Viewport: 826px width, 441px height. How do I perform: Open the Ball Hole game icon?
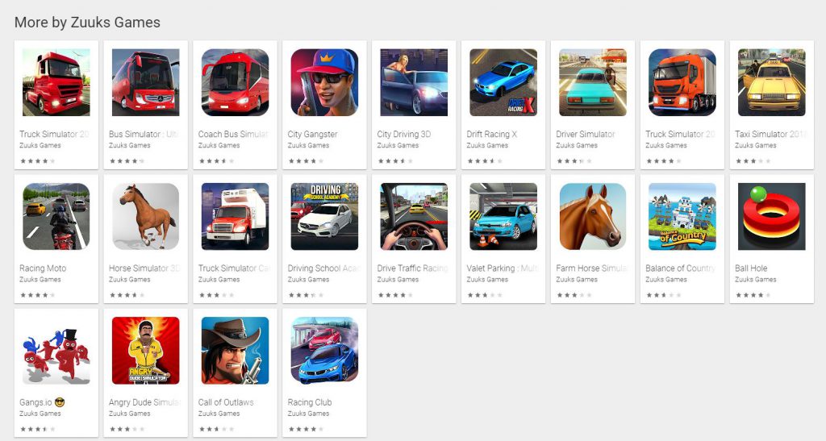click(x=772, y=216)
